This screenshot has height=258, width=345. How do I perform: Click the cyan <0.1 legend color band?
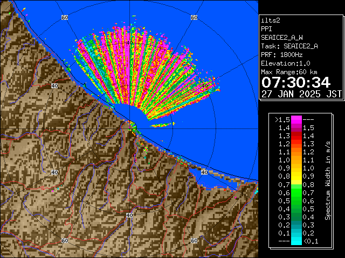pos(296,241)
